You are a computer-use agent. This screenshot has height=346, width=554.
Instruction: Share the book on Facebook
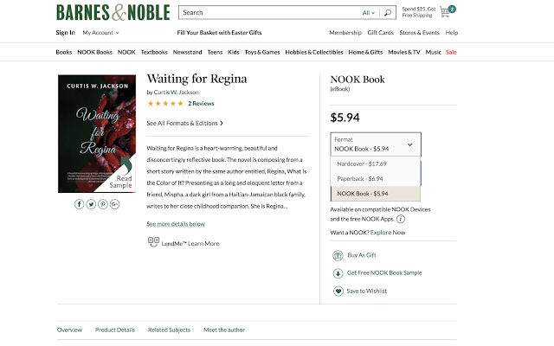pos(80,204)
